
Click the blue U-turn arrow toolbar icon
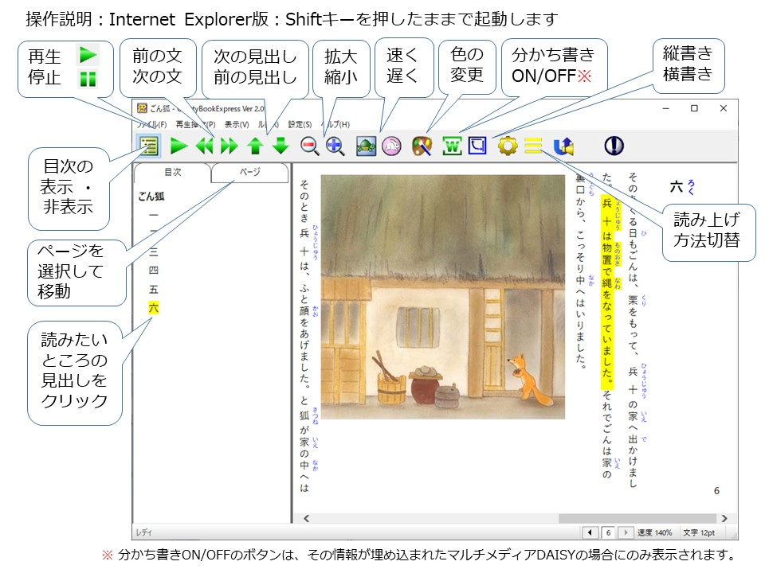pos(563,146)
